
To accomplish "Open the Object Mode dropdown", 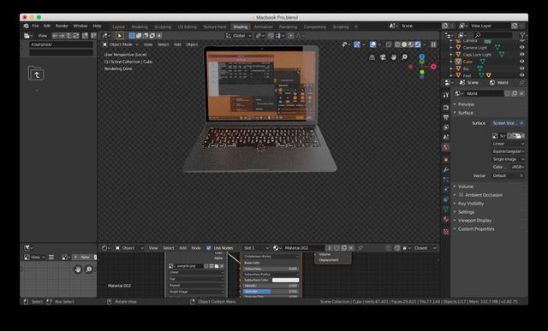I will pos(121,44).
